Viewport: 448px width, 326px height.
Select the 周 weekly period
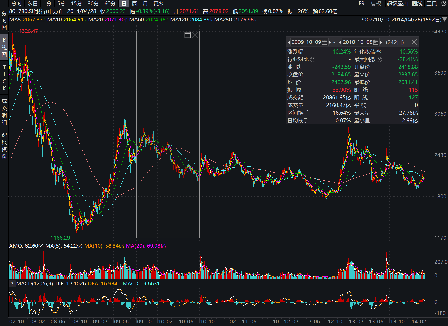click(x=134, y=4)
